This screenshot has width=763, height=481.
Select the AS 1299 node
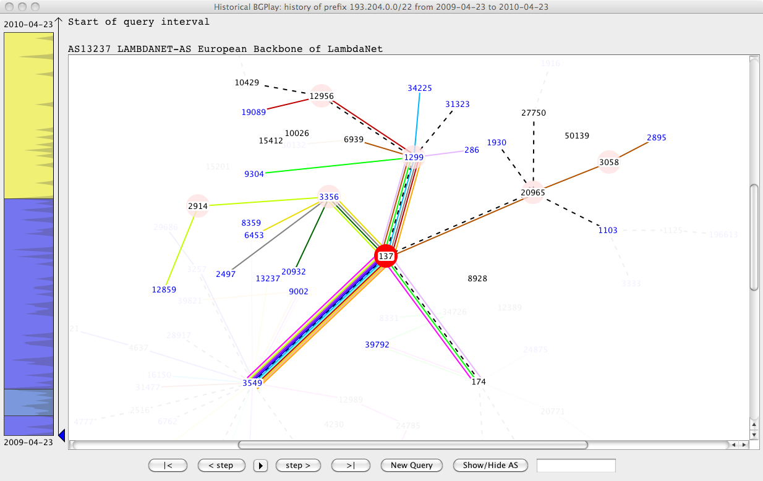413,157
